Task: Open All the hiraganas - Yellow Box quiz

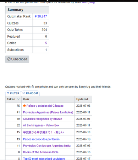Action: point(41,125)
